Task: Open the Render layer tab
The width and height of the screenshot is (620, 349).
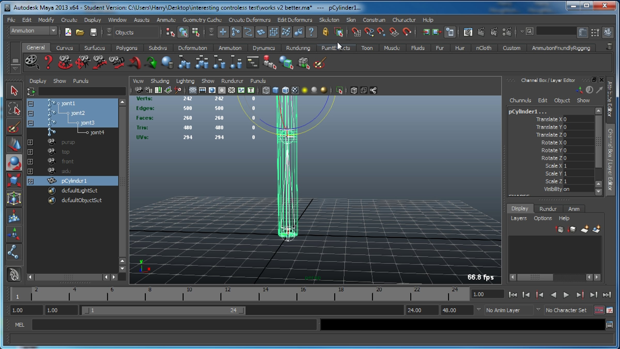Action: coord(548,209)
